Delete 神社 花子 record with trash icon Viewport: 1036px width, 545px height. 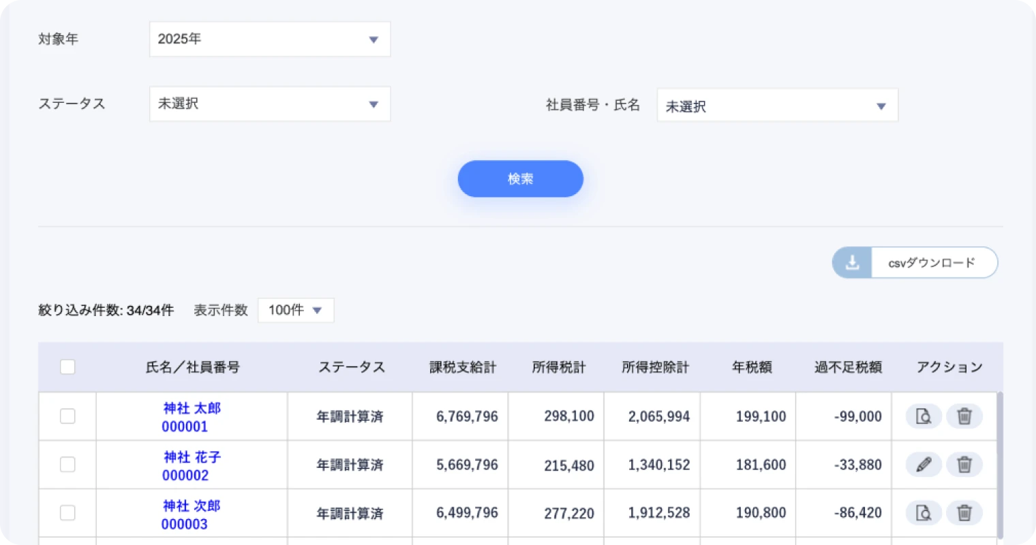964,465
